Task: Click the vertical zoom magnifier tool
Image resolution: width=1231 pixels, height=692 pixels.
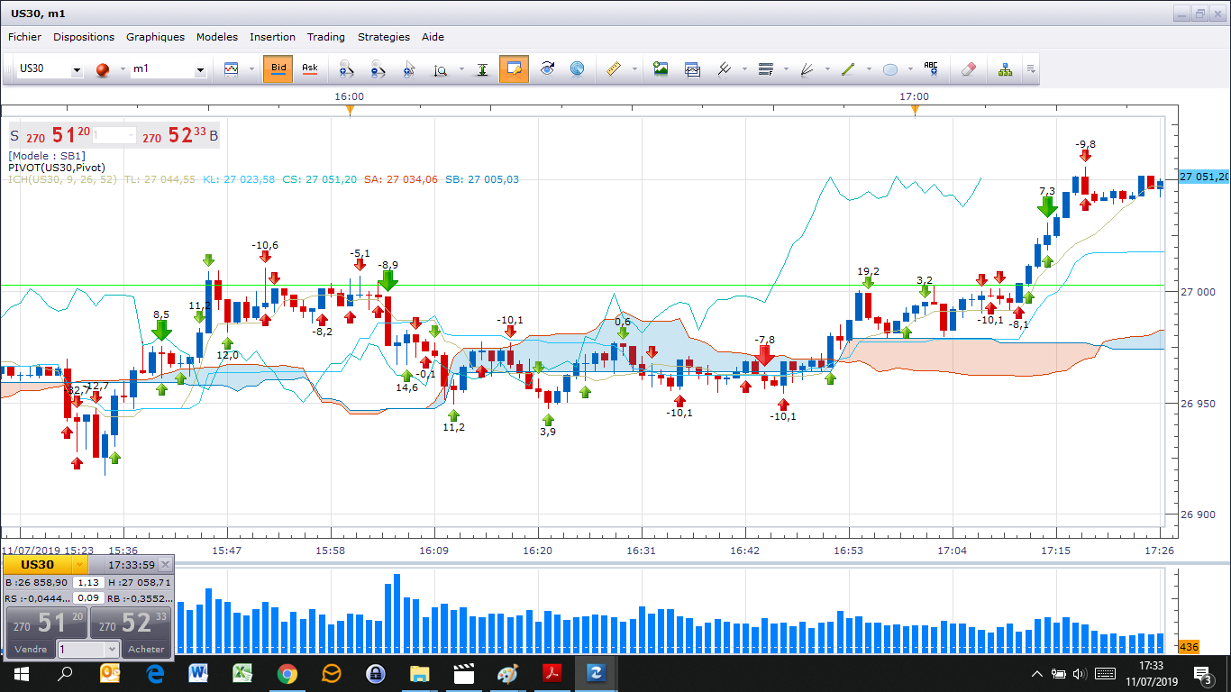Action: (442, 69)
